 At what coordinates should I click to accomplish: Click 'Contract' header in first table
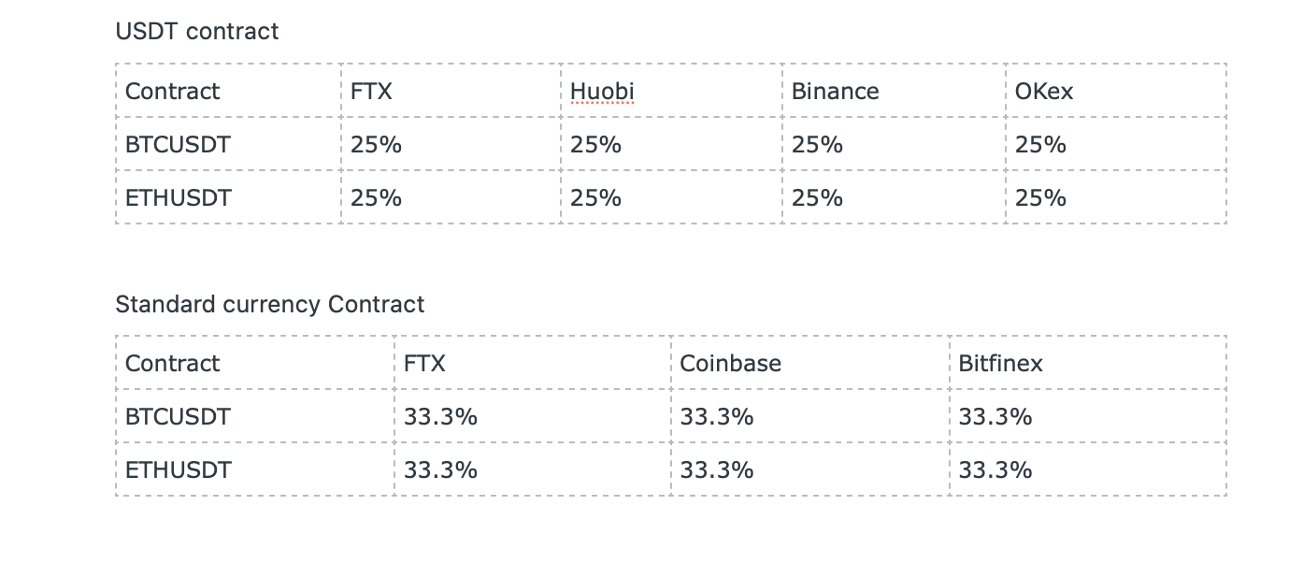(x=229, y=91)
